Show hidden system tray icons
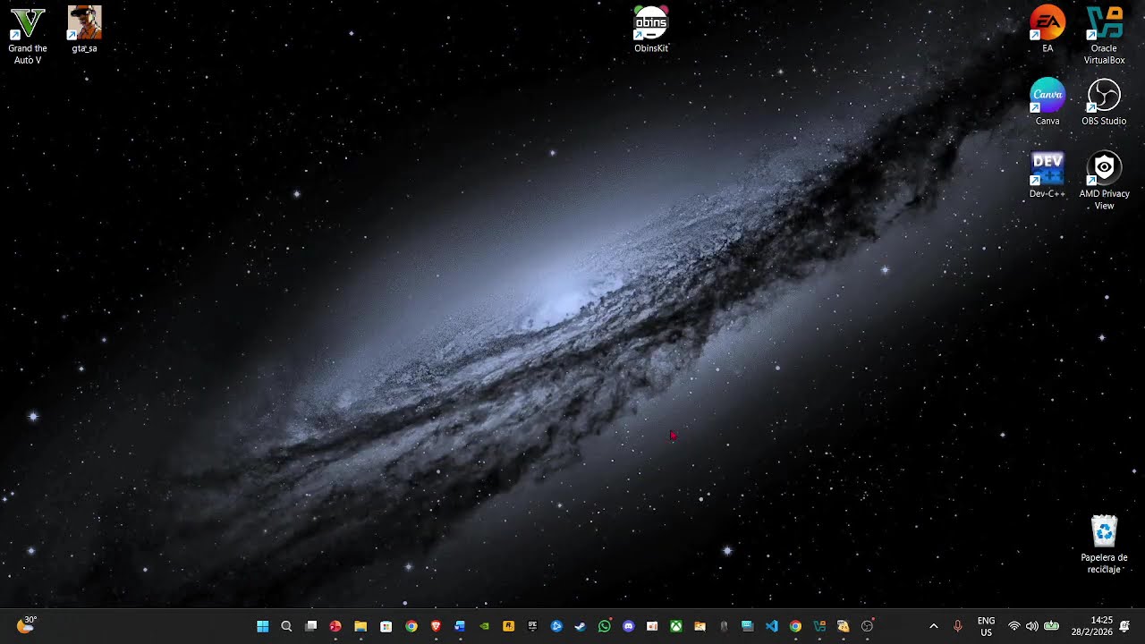1145x644 pixels. pos(934,626)
